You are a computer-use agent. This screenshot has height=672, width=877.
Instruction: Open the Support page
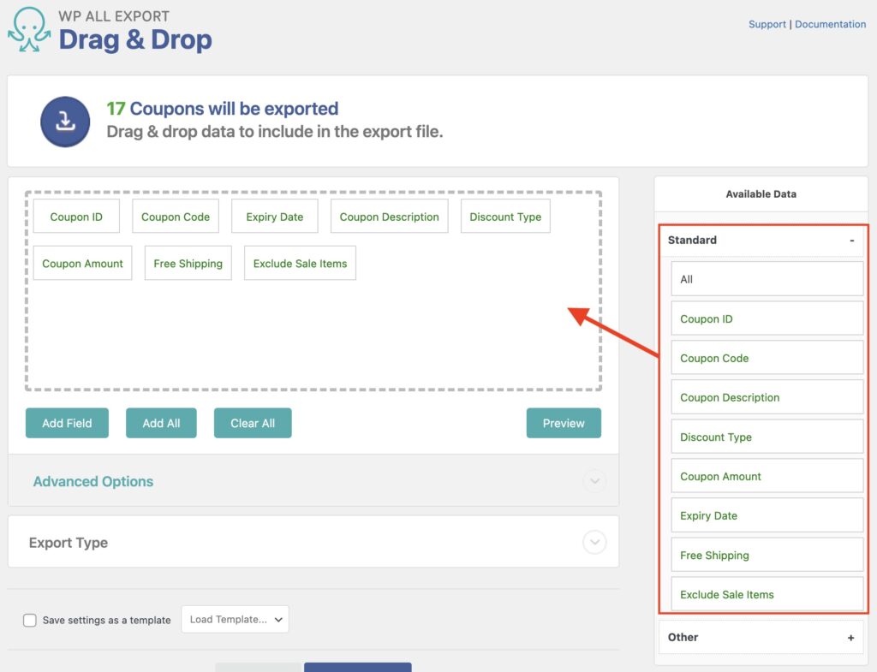[767, 24]
